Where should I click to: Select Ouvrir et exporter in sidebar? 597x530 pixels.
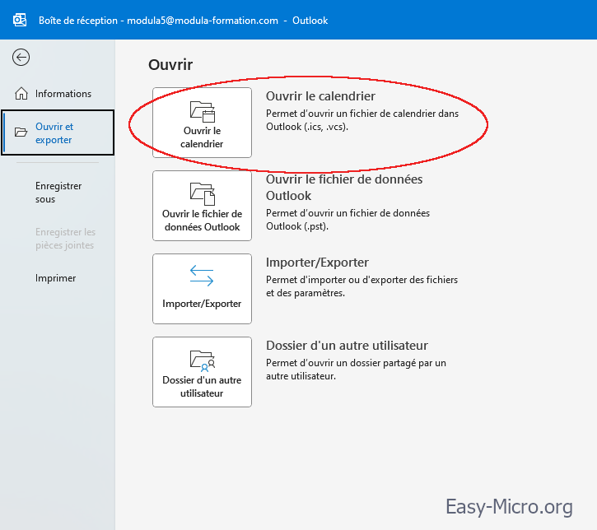[x=58, y=132]
